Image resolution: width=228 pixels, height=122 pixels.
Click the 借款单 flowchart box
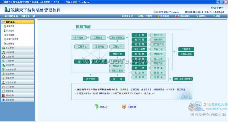click(x=158, y=73)
